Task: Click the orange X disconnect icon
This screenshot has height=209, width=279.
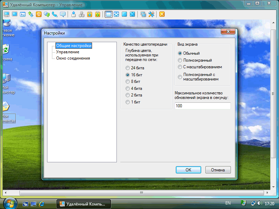Action: coord(162,14)
